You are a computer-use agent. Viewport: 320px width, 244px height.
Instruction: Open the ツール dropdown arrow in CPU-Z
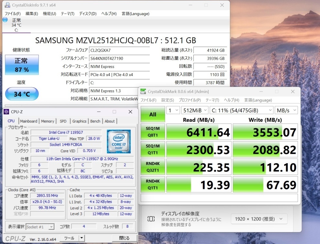pyautogui.click(x=82, y=238)
